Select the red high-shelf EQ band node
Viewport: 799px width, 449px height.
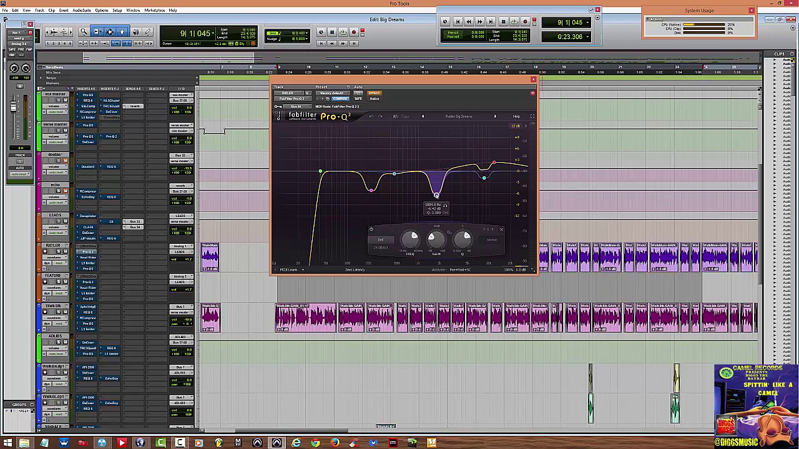coord(494,163)
